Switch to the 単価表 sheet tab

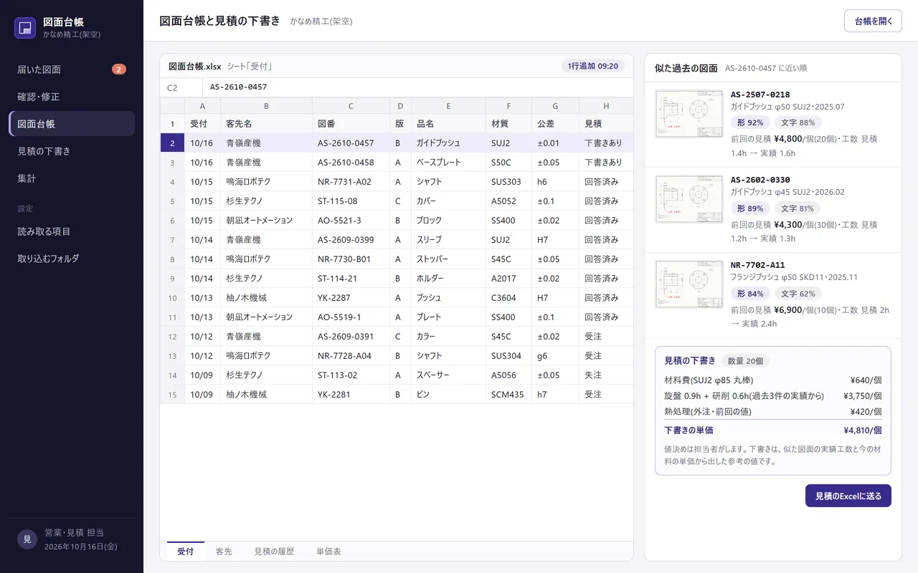pyautogui.click(x=329, y=552)
